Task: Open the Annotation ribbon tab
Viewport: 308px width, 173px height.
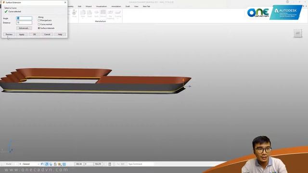Action: [x=116, y=6]
